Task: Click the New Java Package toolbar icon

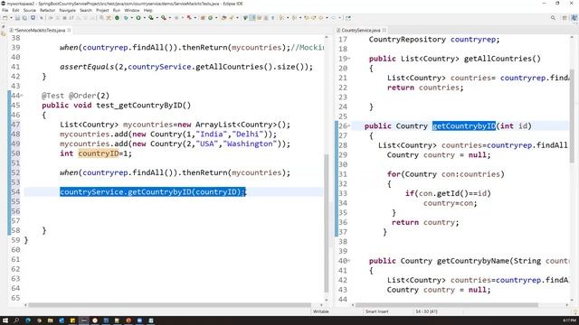Action: pyautogui.click(x=203, y=18)
